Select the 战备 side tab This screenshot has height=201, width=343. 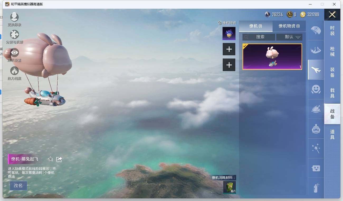coord(332,114)
